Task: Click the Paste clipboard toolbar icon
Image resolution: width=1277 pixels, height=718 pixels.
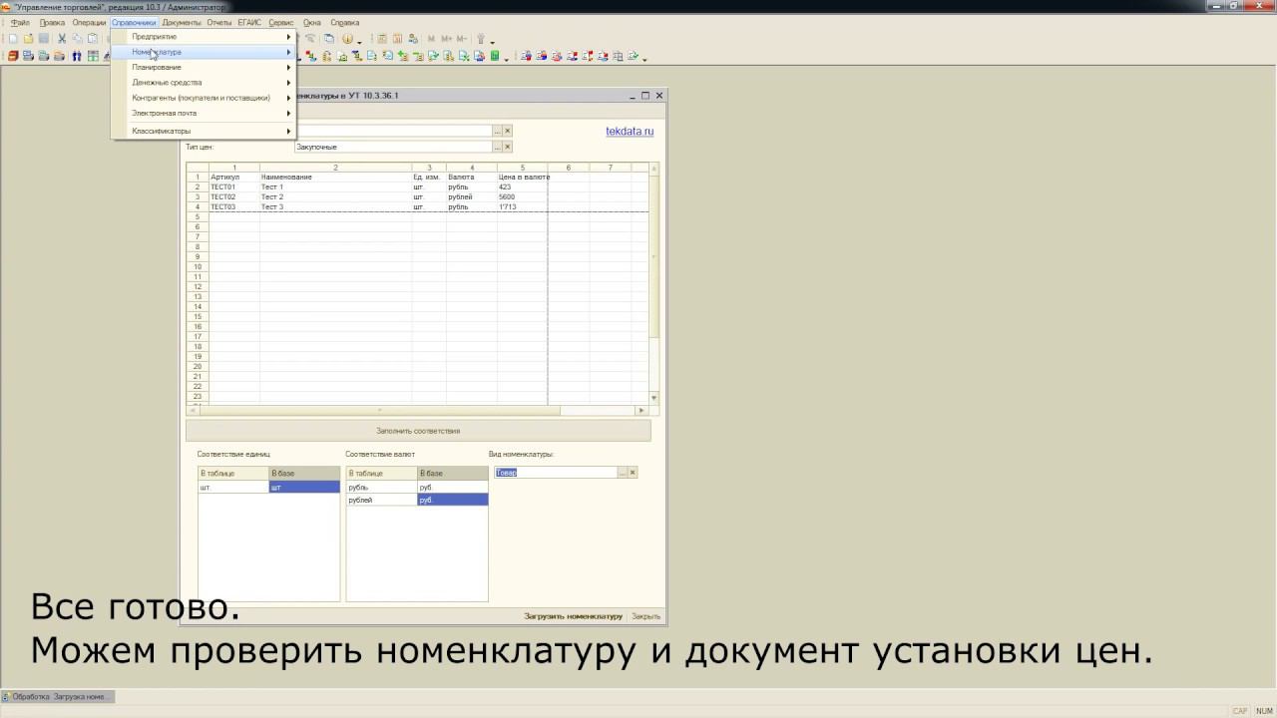Action: 92,39
